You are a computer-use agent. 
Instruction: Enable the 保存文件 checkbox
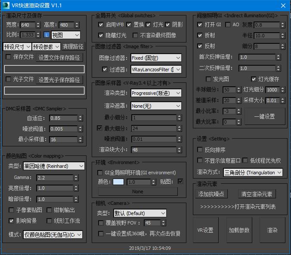8,57
